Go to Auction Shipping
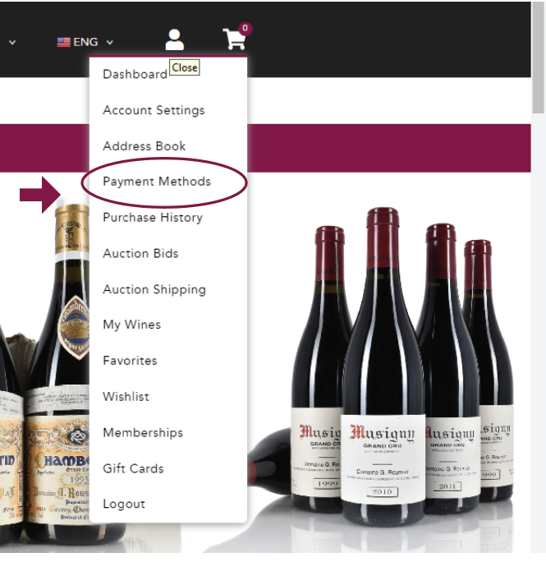Image resolution: width=546 pixels, height=562 pixels. tap(154, 289)
